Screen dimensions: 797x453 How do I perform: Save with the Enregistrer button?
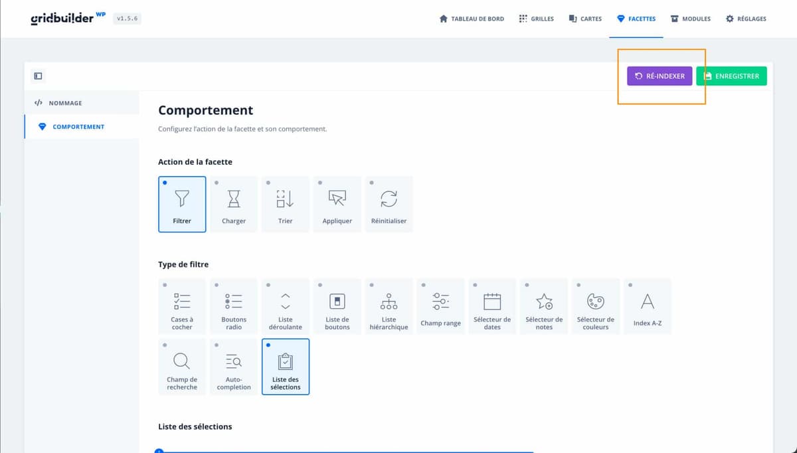click(731, 76)
